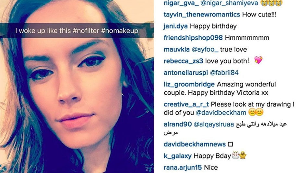308x173 pixels.
Task: Click jani.dya username
Action: click(176, 26)
